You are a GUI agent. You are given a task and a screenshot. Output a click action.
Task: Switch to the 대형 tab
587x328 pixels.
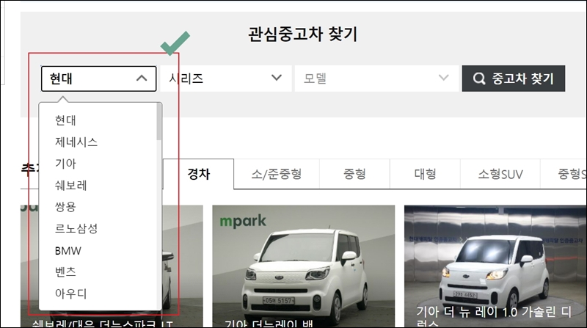click(x=425, y=174)
